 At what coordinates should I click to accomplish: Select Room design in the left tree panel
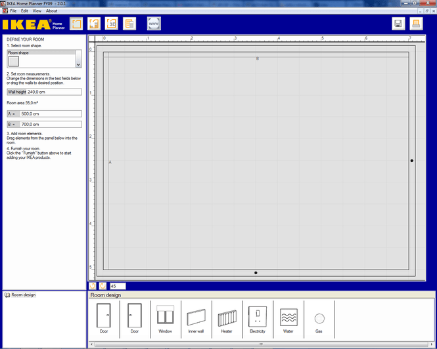click(24, 295)
